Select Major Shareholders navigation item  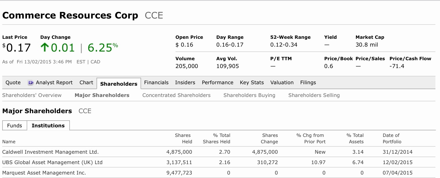coord(102,95)
